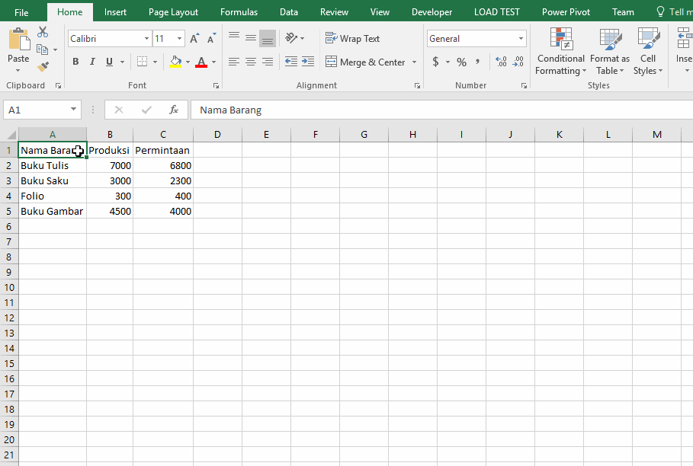Open the File tab
This screenshot has width=693, height=466.
[x=21, y=12]
